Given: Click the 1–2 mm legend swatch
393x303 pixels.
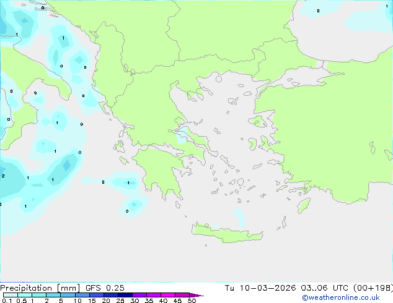Looking at the screenshot, I should click(39, 295).
